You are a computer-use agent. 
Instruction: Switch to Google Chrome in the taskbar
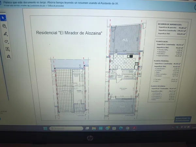click(127, 128)
